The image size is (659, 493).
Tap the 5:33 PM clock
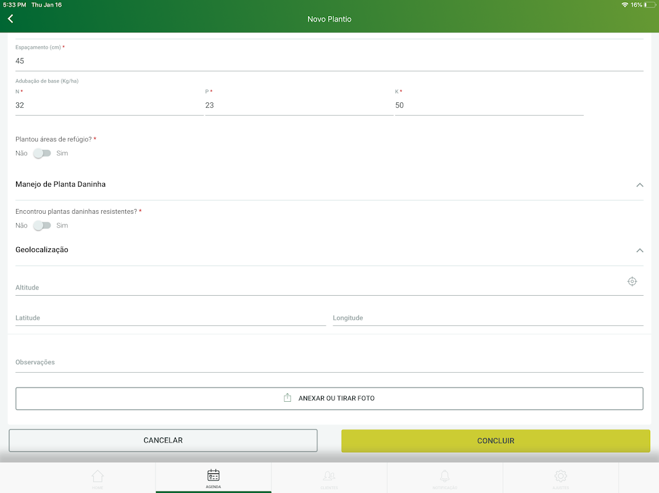coord(14,5)
